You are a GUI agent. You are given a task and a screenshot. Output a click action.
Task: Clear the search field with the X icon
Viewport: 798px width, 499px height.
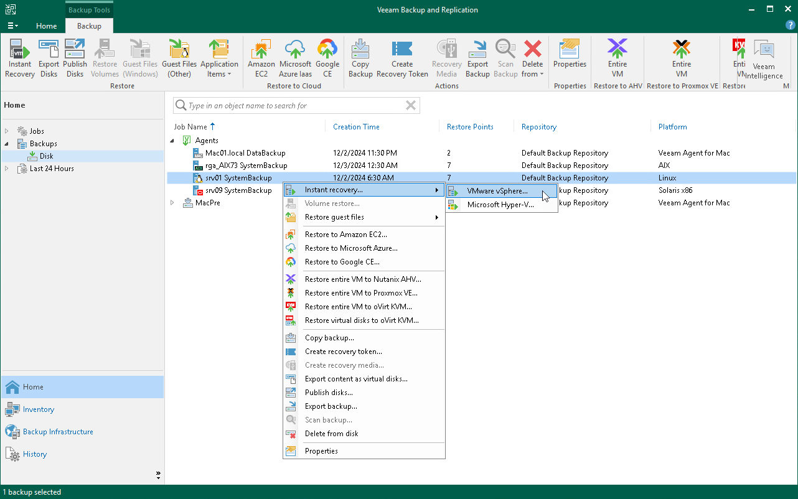click(411, 106)
